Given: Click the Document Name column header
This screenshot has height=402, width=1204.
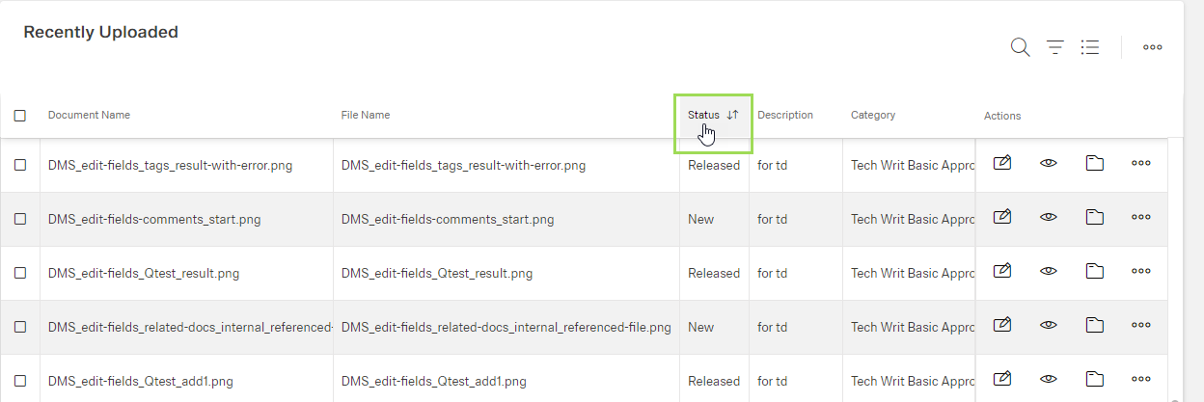Looking at the screenshot, I should click(x=89, y=115).
